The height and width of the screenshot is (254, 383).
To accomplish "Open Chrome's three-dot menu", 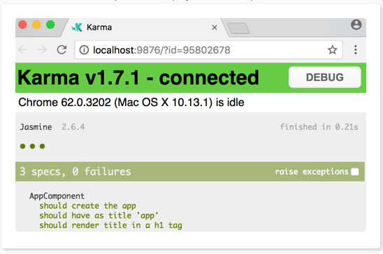I will pos(356,50).
